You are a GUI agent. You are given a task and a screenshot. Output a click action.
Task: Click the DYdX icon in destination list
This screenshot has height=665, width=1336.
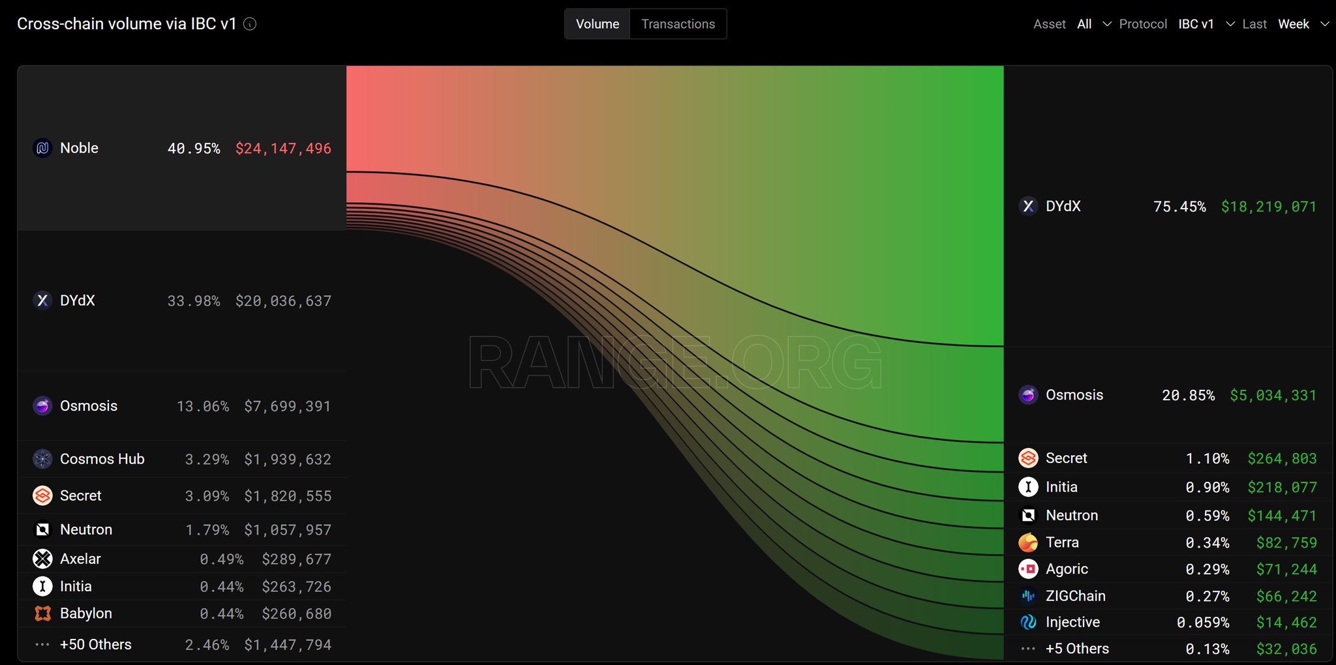point(1028,206)
